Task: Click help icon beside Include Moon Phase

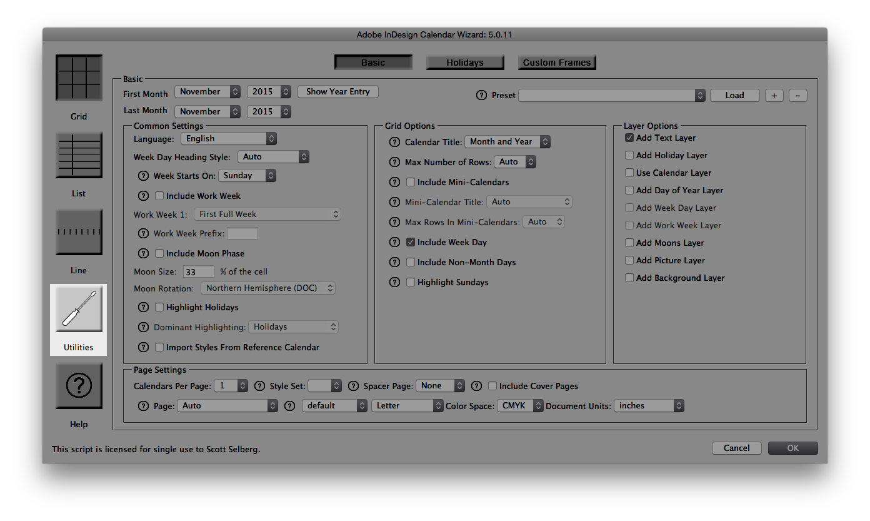Action: 143,253
